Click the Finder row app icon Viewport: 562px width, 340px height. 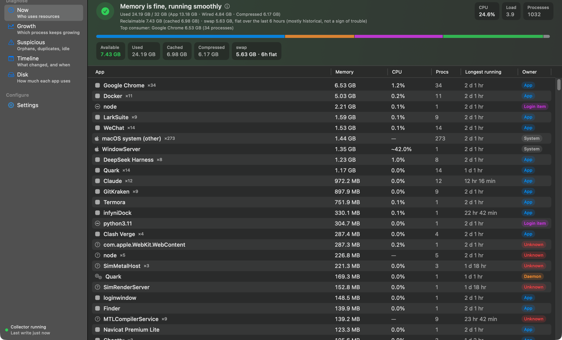point(97,308)
